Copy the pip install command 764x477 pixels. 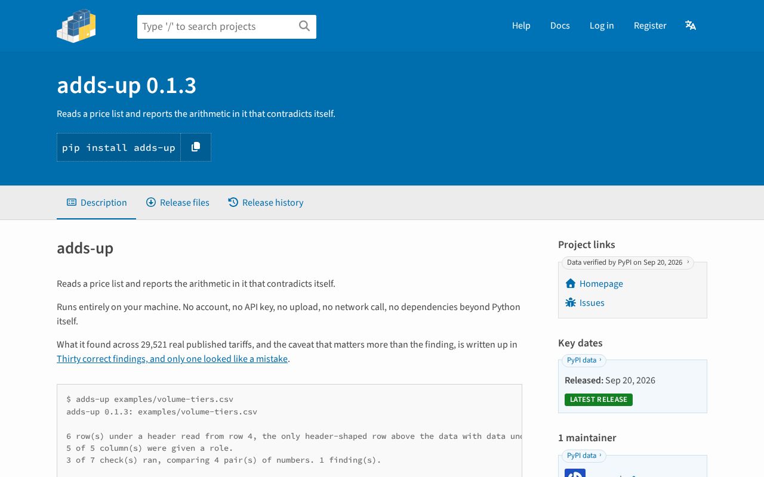(x=196, y=147)
